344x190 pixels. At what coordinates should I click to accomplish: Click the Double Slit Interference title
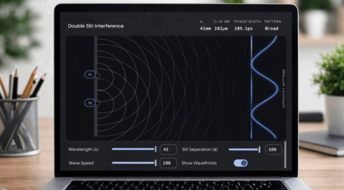pos(96,26)
